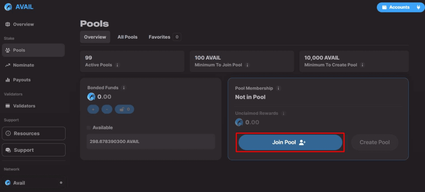425x192 pixels.
Task: Click the Favorites count badge 0
Action: 177,37
